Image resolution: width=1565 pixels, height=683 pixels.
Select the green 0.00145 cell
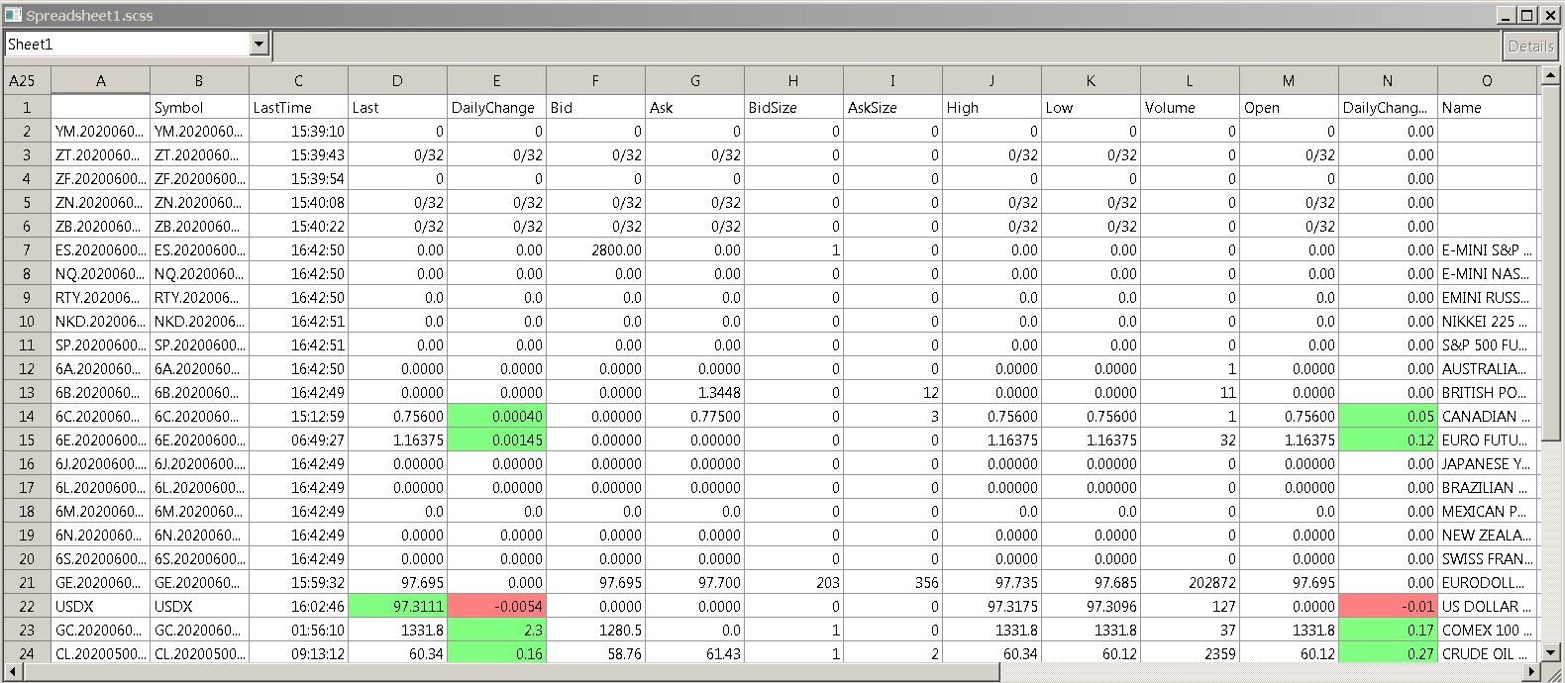click(x=496, y=439)
